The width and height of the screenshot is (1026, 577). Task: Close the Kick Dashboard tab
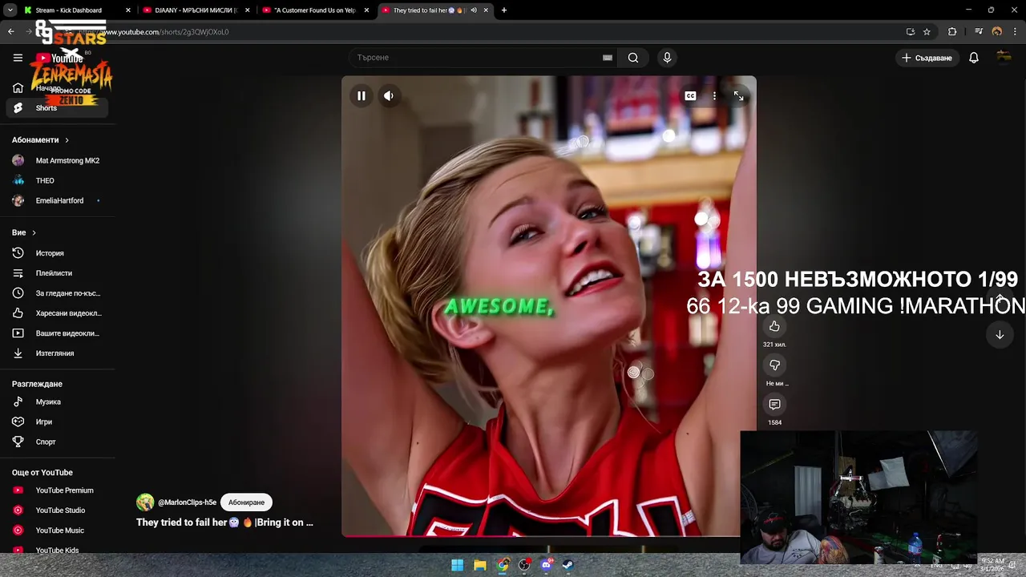[x=127, y=10]
